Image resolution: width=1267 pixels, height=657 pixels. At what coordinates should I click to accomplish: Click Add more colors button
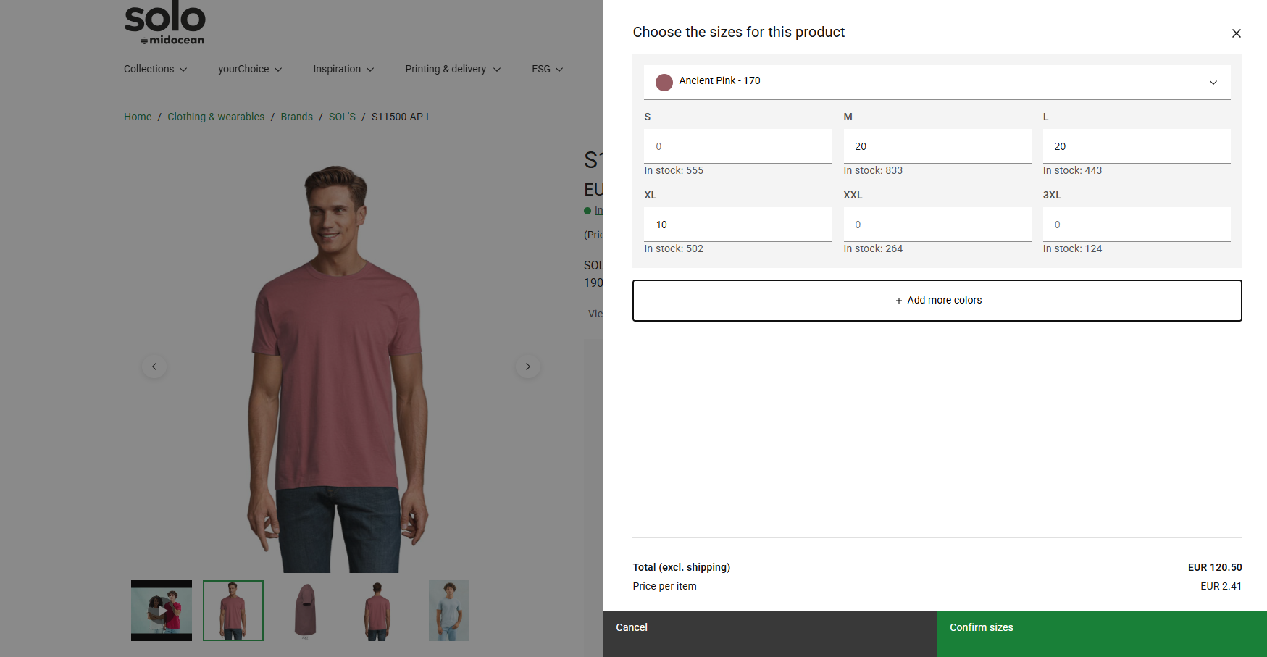coord(937,301)
